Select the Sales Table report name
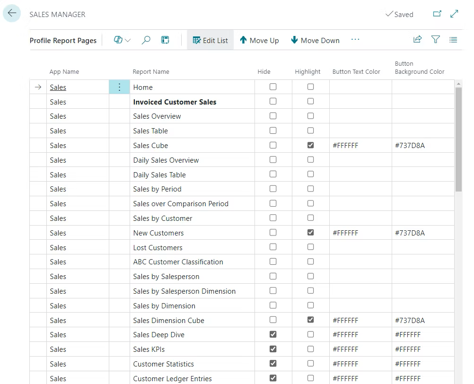The height and width of the screenshot is (384, 474). [150, 131]
